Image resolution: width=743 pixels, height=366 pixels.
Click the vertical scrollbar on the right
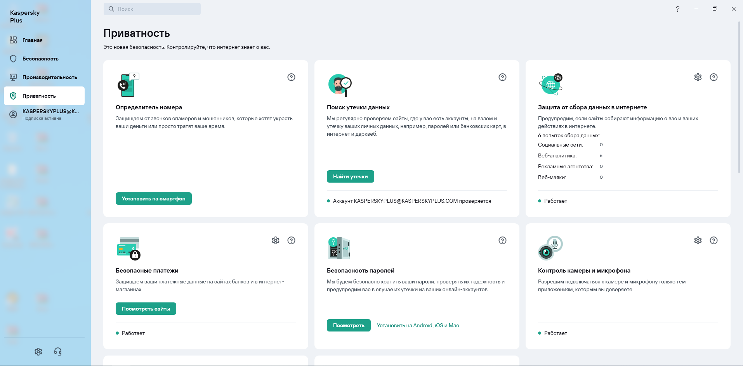click(x=739, y=97)
